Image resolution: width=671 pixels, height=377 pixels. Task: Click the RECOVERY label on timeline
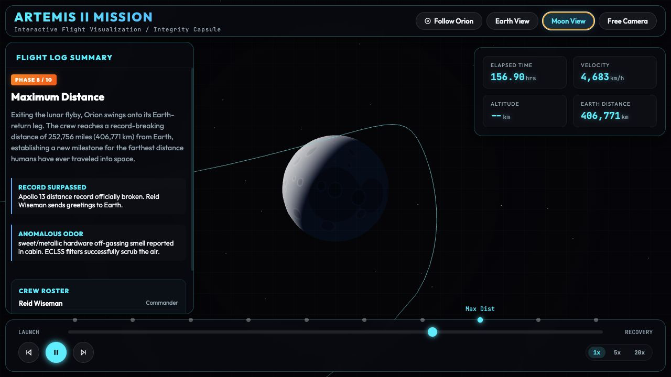(x=638, y=332)
